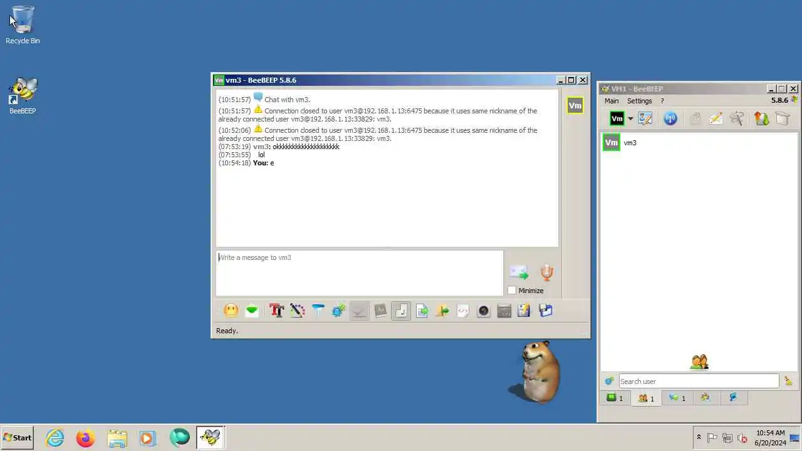Open the Main menu in VM1 window

click(x=612, y=101)
